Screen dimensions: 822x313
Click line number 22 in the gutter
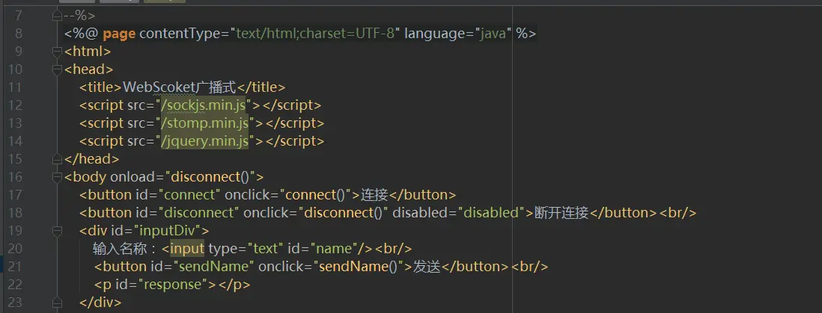point(15,284)
